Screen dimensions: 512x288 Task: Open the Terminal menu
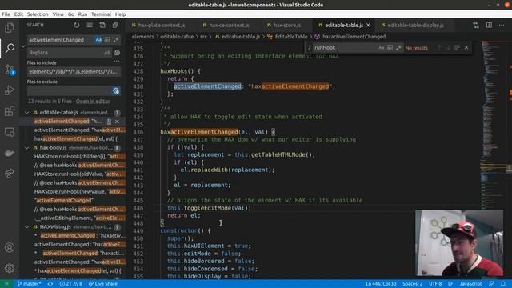click(101, 14)
